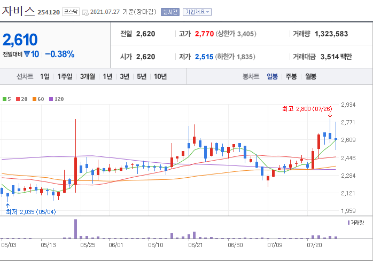Image resolution: width=373 pixels, height=261 pixels.
Task: Click the 최고 2,800 (07/26) high marker
Action: click(307, 109)
